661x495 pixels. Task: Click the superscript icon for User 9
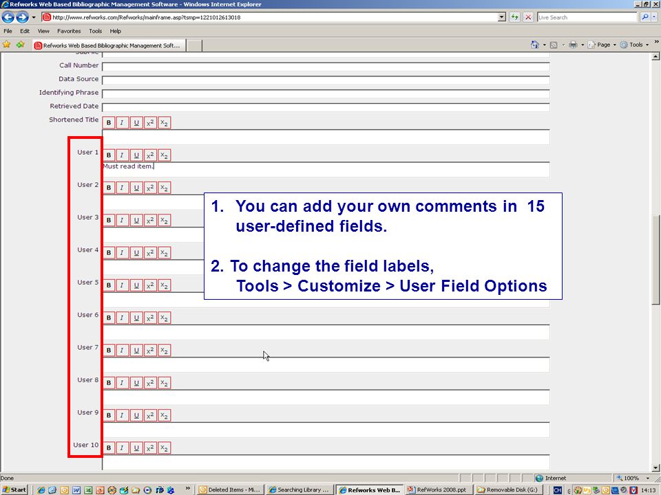[150, 415]
